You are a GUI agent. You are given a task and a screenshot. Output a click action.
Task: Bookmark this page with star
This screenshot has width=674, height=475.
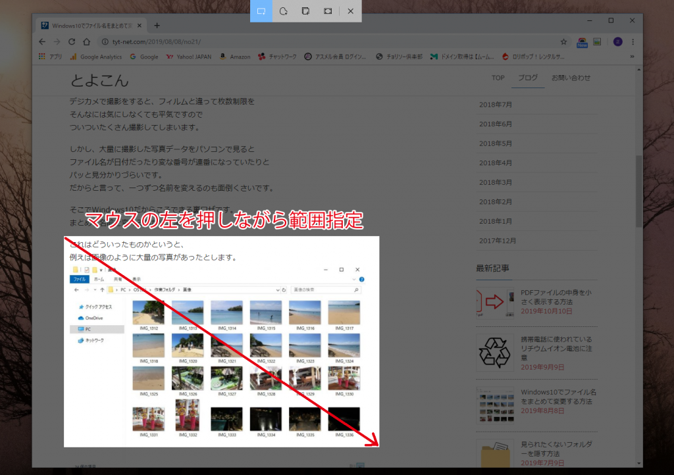(x=563, y=41)
